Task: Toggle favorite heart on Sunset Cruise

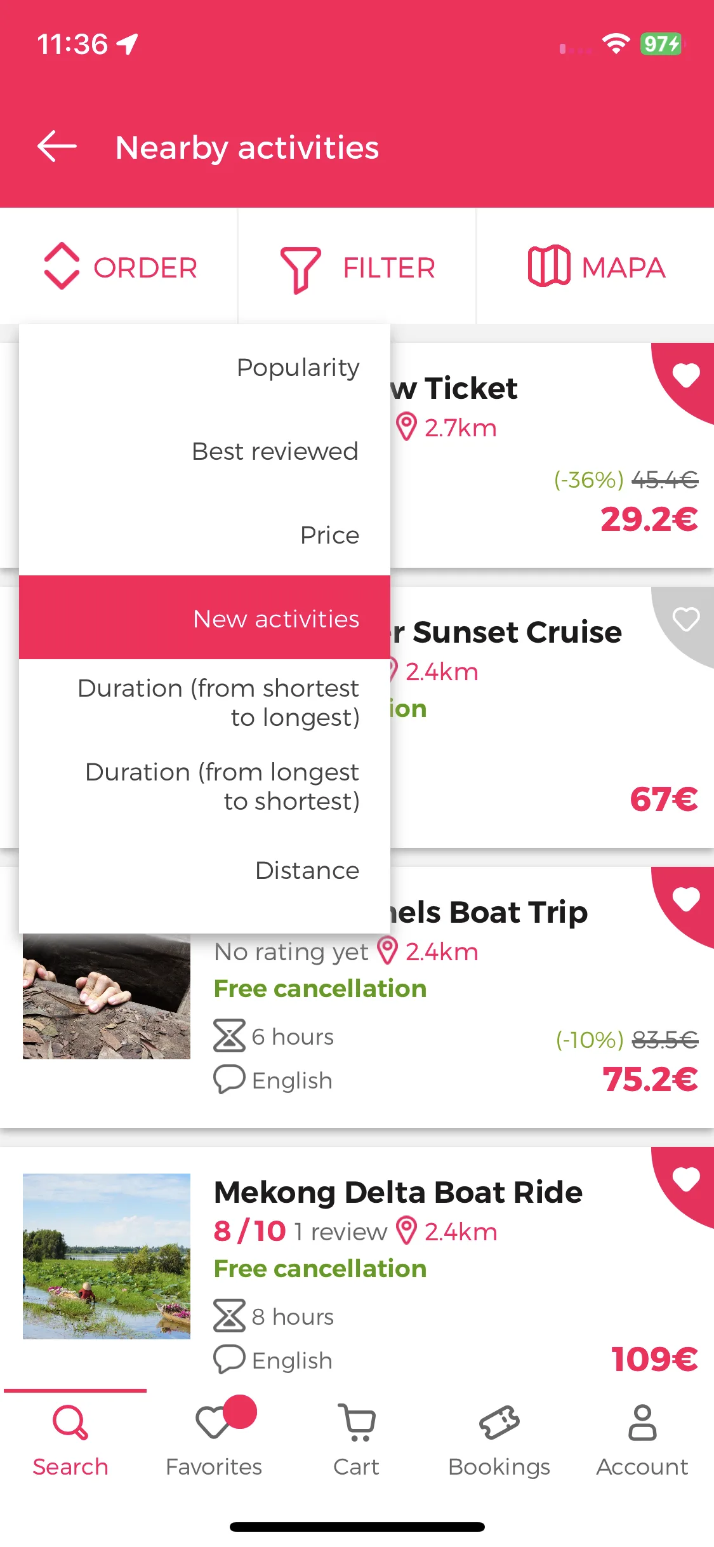Action: coord(686,620)
